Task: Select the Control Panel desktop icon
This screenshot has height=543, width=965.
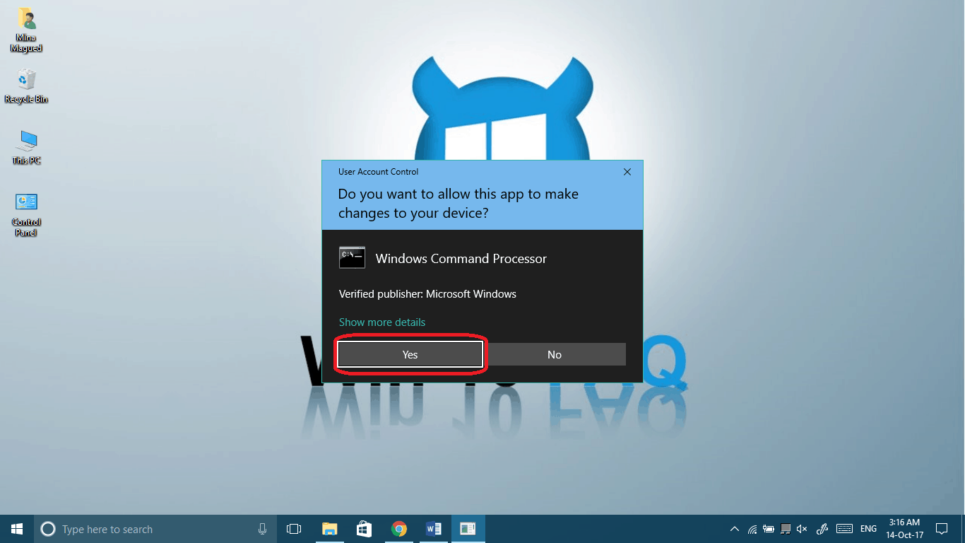Action: tap(26, 214)
